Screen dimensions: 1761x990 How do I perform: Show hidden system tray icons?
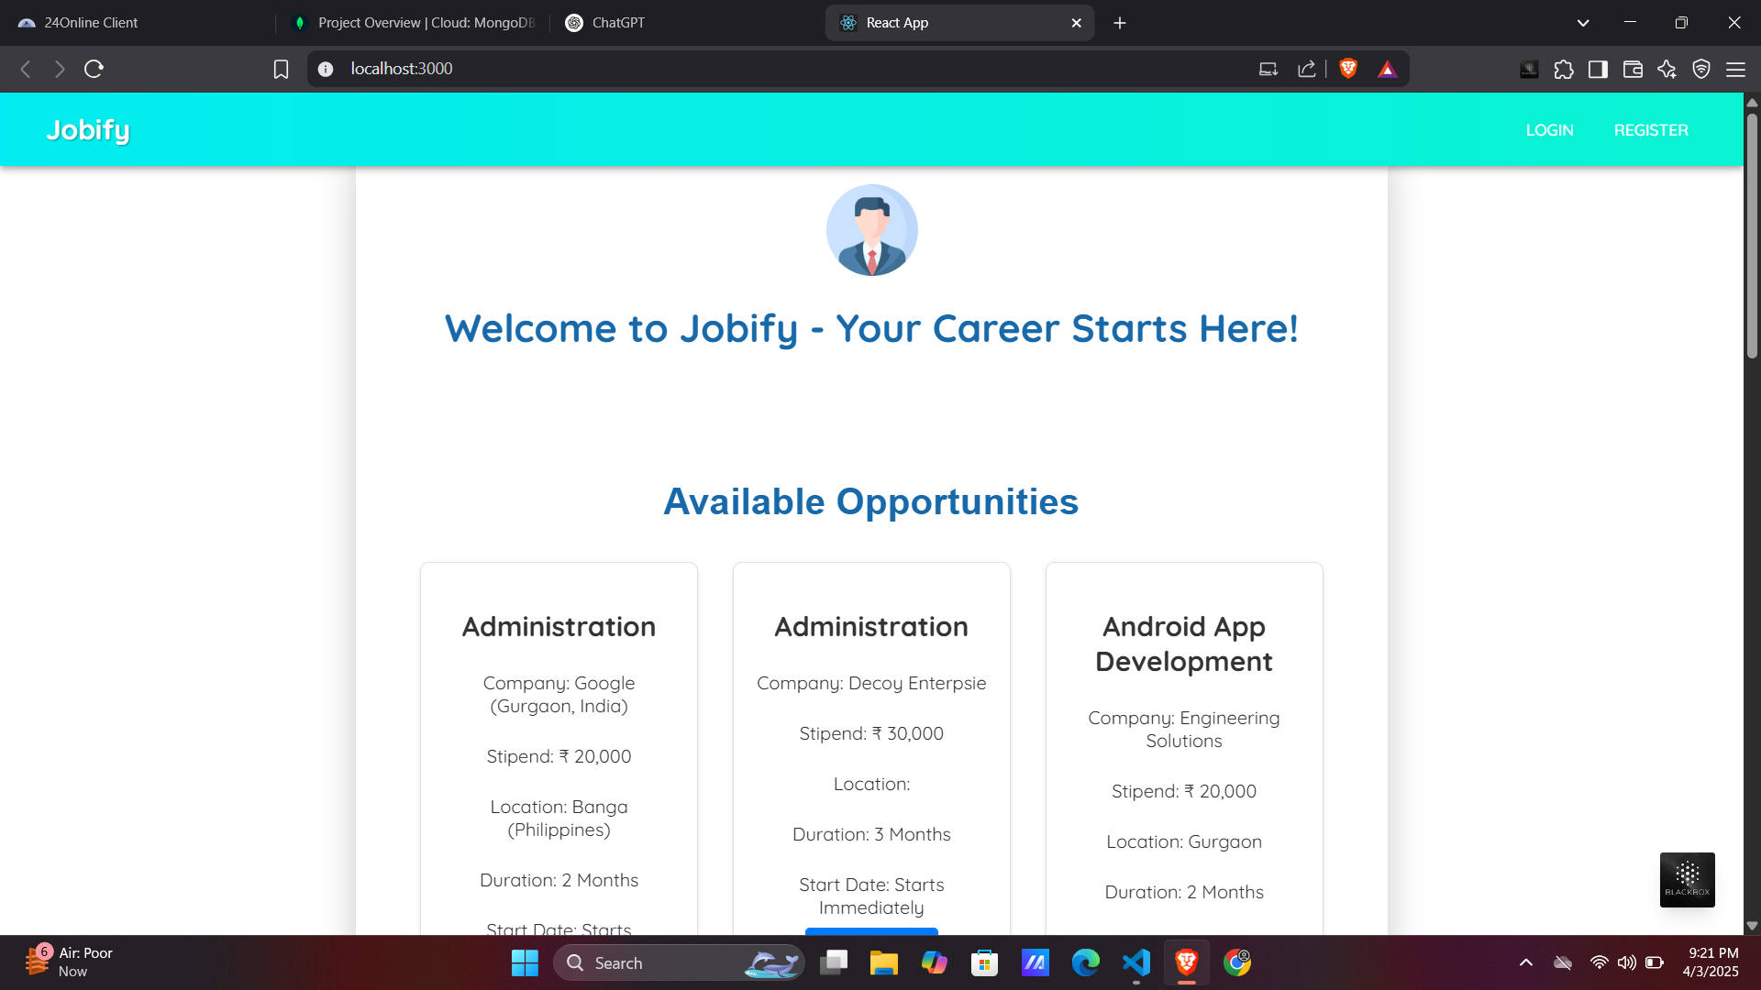click(x=1525, y=962)
